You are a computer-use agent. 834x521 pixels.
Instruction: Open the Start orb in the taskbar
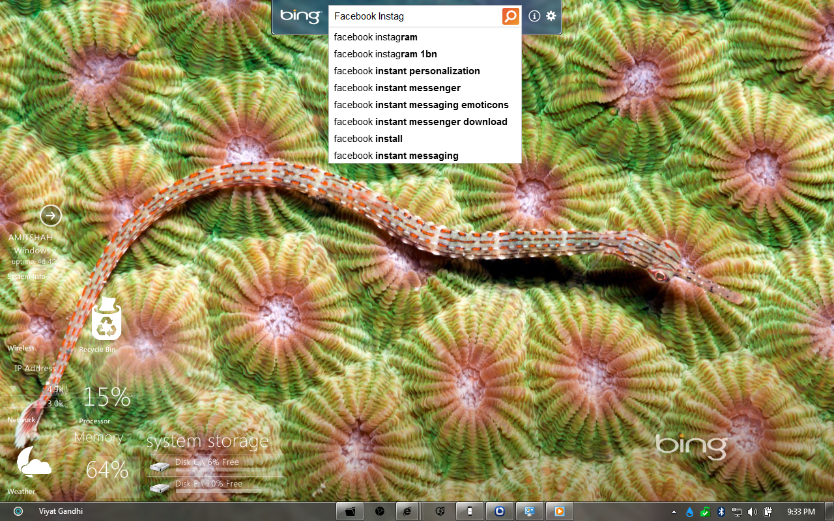(18, 511)
